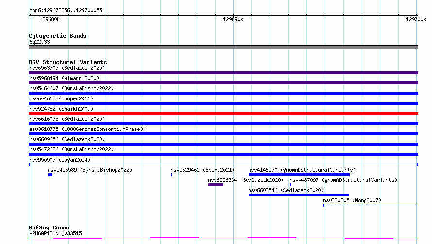Click the red bar for nsv524782
This screenshot has height=244, width=432.
223,114
